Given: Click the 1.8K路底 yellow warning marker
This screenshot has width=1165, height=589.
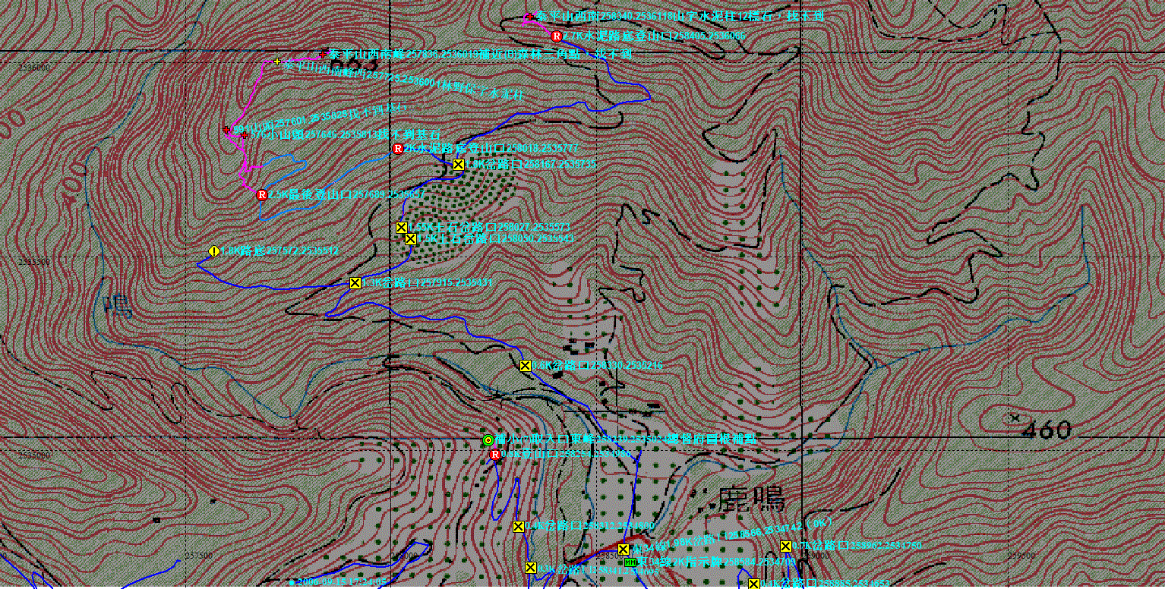Looking at the screenshot, I should (214, 250).
